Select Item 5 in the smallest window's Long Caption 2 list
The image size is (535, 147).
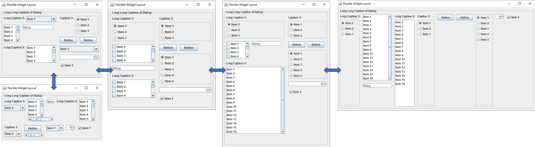pyautogui.click(x=85, y=119)
